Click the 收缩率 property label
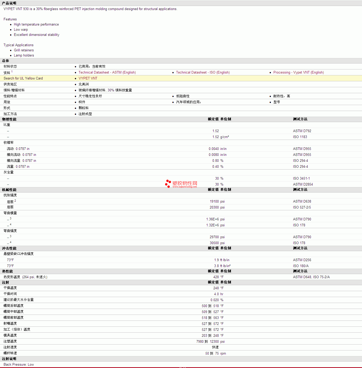Image resolution: width=362 pixels, height=368 pixels. (9, 143)
